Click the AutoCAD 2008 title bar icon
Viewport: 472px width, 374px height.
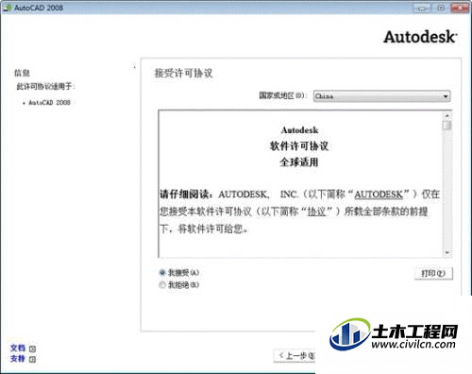click(x=7, y=8)
